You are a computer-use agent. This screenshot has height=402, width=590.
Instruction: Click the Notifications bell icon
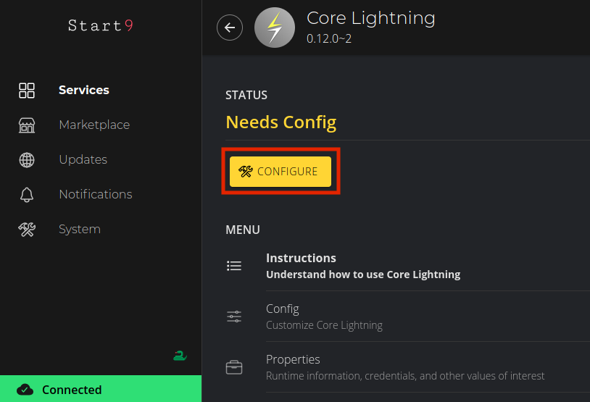tap(27, 195)
